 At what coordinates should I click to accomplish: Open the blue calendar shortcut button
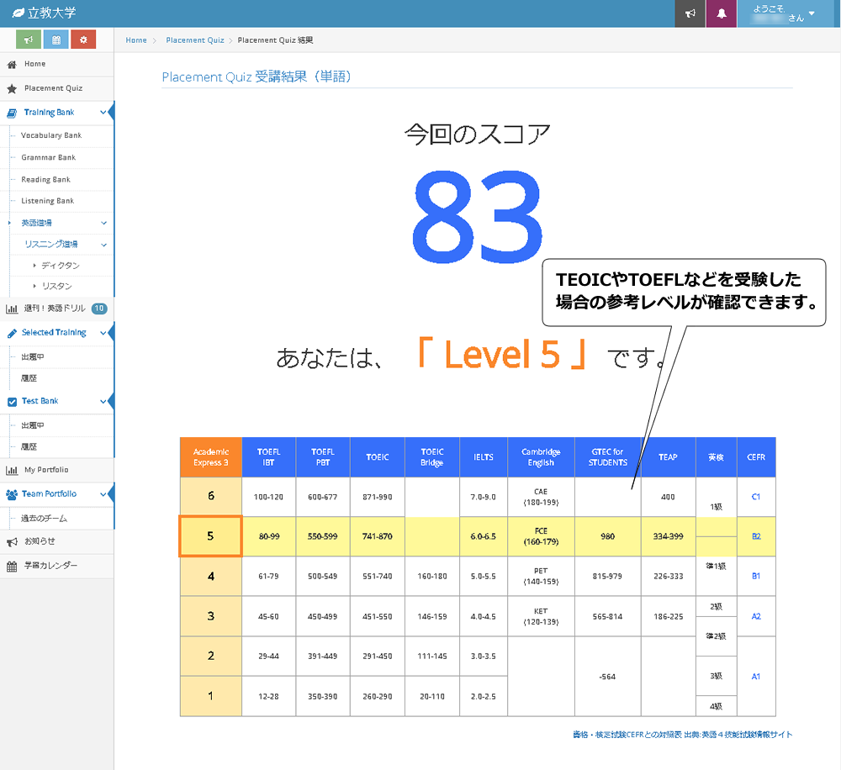[x=56, y=40]
